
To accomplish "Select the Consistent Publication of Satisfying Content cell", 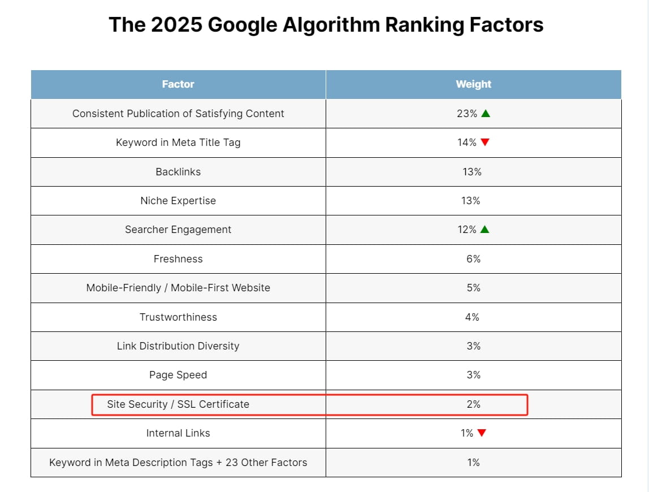I will (178, 114).
